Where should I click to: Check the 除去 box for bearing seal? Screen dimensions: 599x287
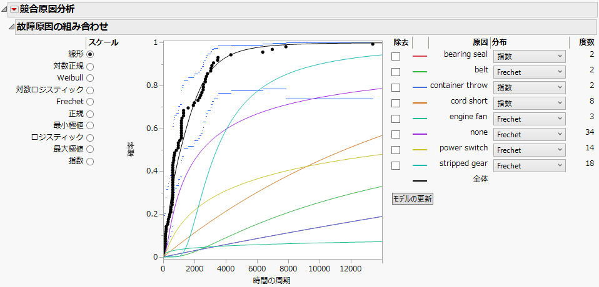point(396,56)
